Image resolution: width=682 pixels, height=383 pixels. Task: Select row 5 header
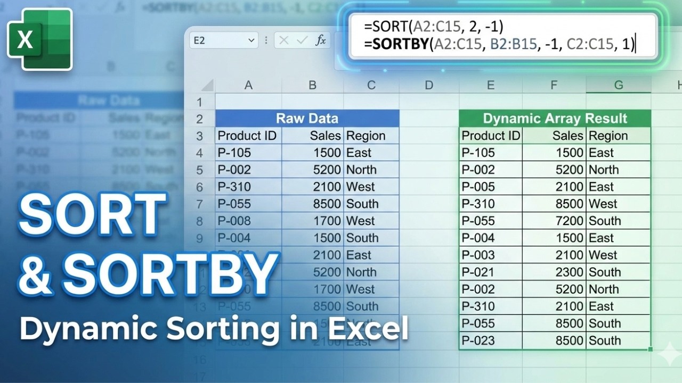(200, 170)
